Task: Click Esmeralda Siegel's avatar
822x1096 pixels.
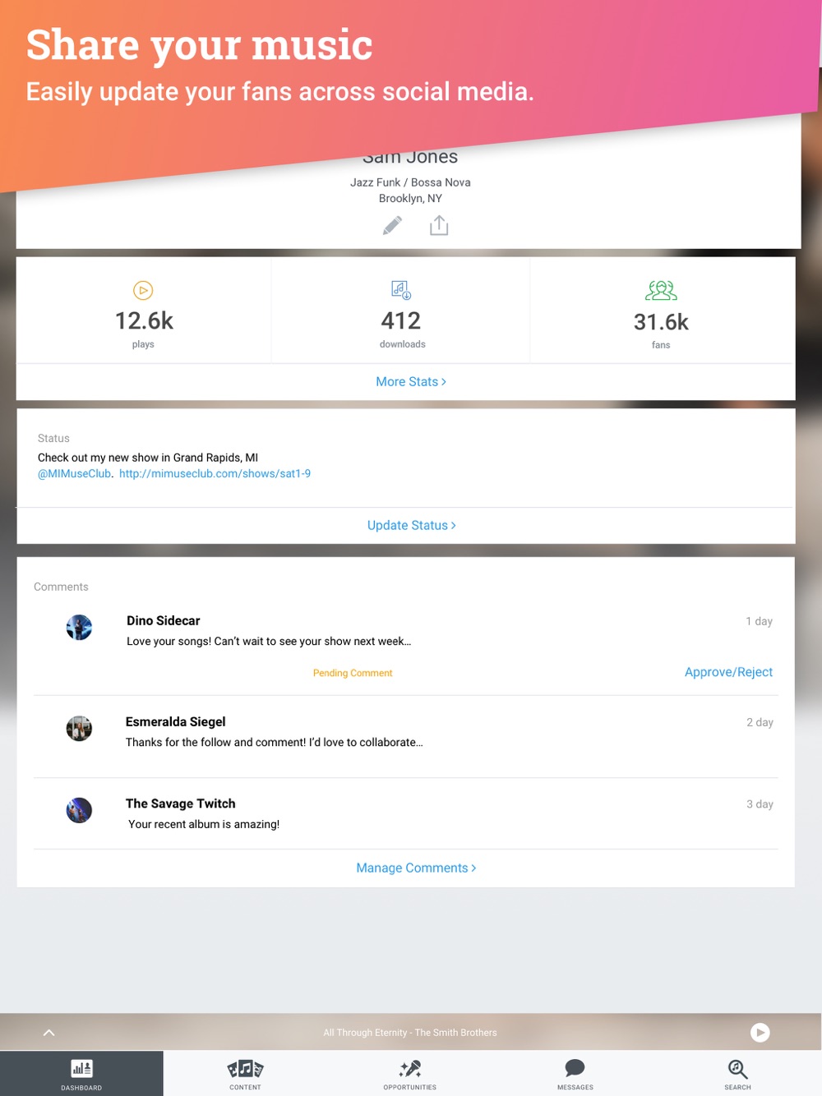Action: click(79, 728)
